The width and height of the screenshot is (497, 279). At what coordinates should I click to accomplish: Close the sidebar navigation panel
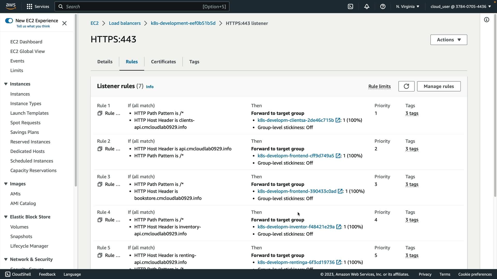(64, 23)
